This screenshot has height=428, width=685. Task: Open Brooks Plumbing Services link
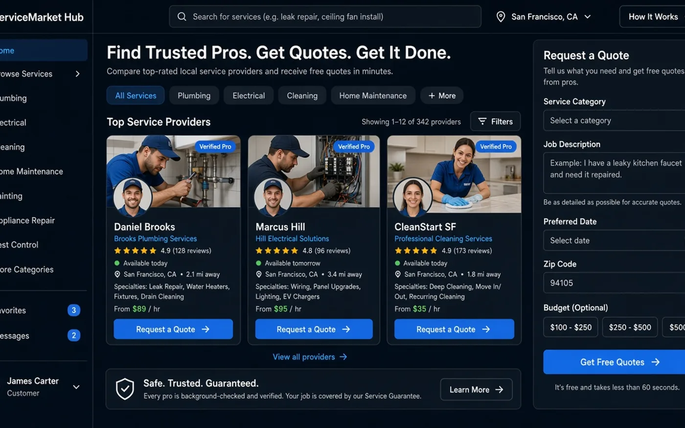pyautogui.click(x=156, y=239)
